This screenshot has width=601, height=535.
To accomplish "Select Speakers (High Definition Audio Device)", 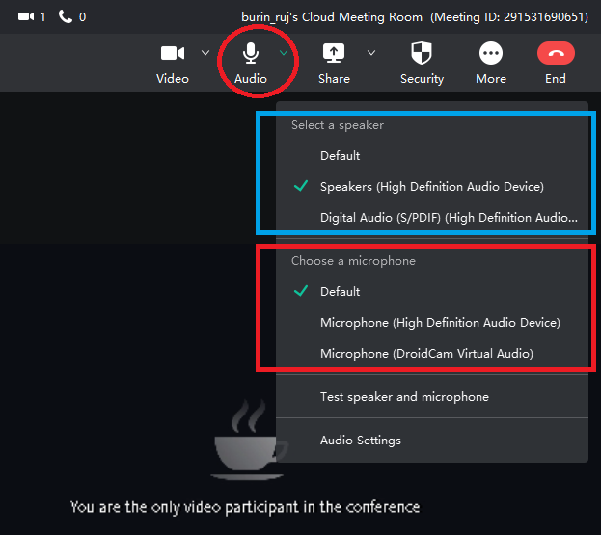I will tap(431, 187).
